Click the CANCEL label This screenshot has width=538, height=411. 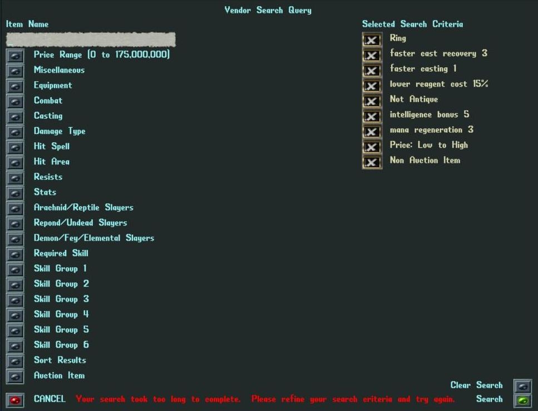(50, 399)
